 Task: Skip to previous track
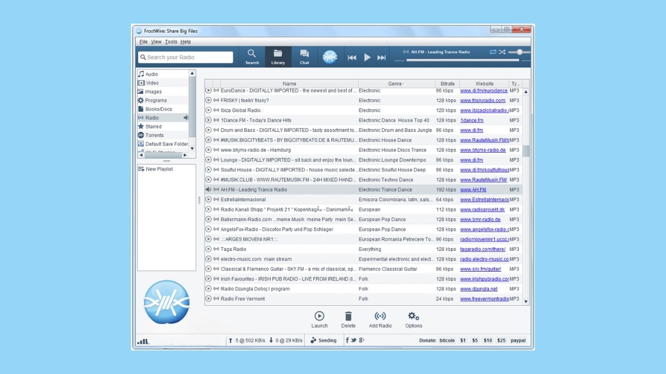click(x=352, y=58)
